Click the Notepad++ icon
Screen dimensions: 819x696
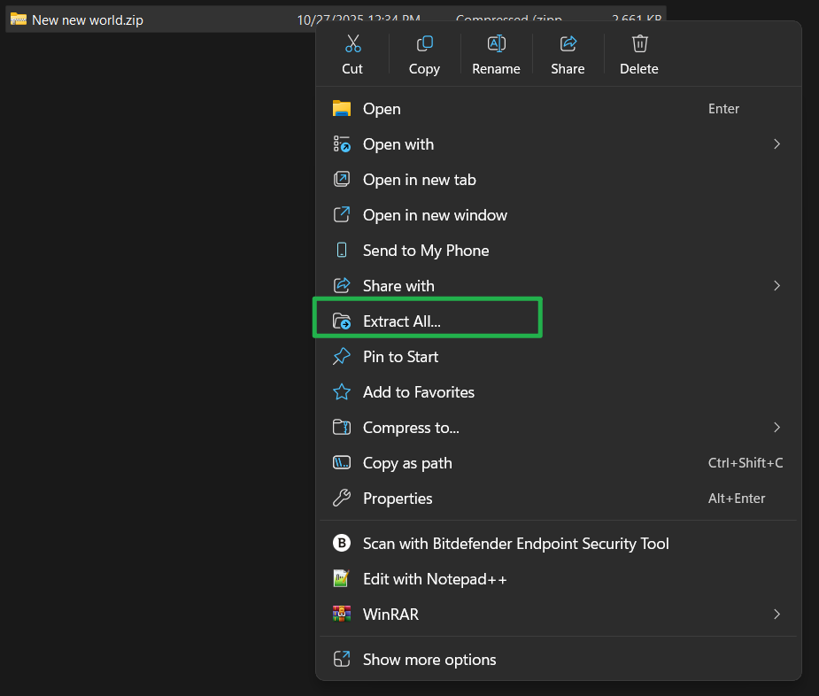[x=342, y=579]
